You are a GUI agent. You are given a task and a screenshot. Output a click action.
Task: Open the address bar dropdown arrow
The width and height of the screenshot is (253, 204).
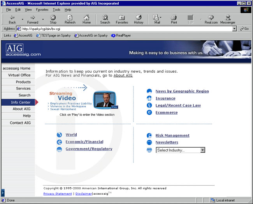coord(234,29)
